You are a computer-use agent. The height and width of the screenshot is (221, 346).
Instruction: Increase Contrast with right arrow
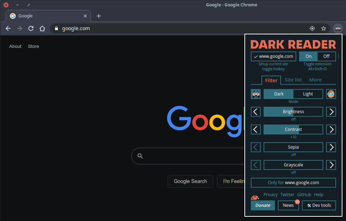[x=331, y=129]
